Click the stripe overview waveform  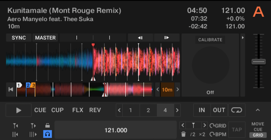click(85, 90)
